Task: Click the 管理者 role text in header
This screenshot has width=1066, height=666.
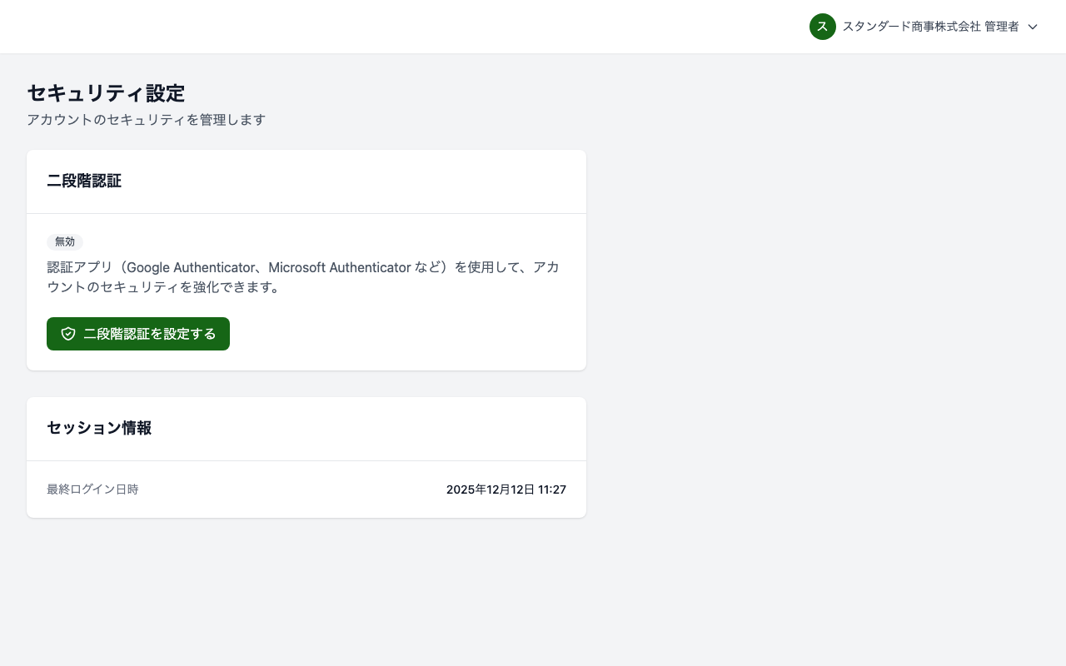Action: point(1002,27)
